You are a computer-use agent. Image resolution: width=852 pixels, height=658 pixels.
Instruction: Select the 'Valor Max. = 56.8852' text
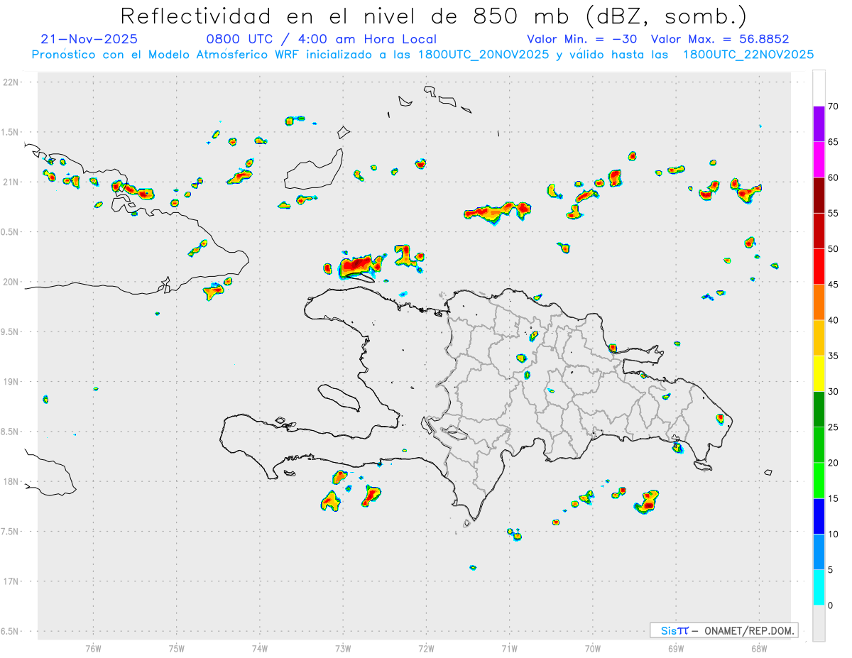[720, 39]
